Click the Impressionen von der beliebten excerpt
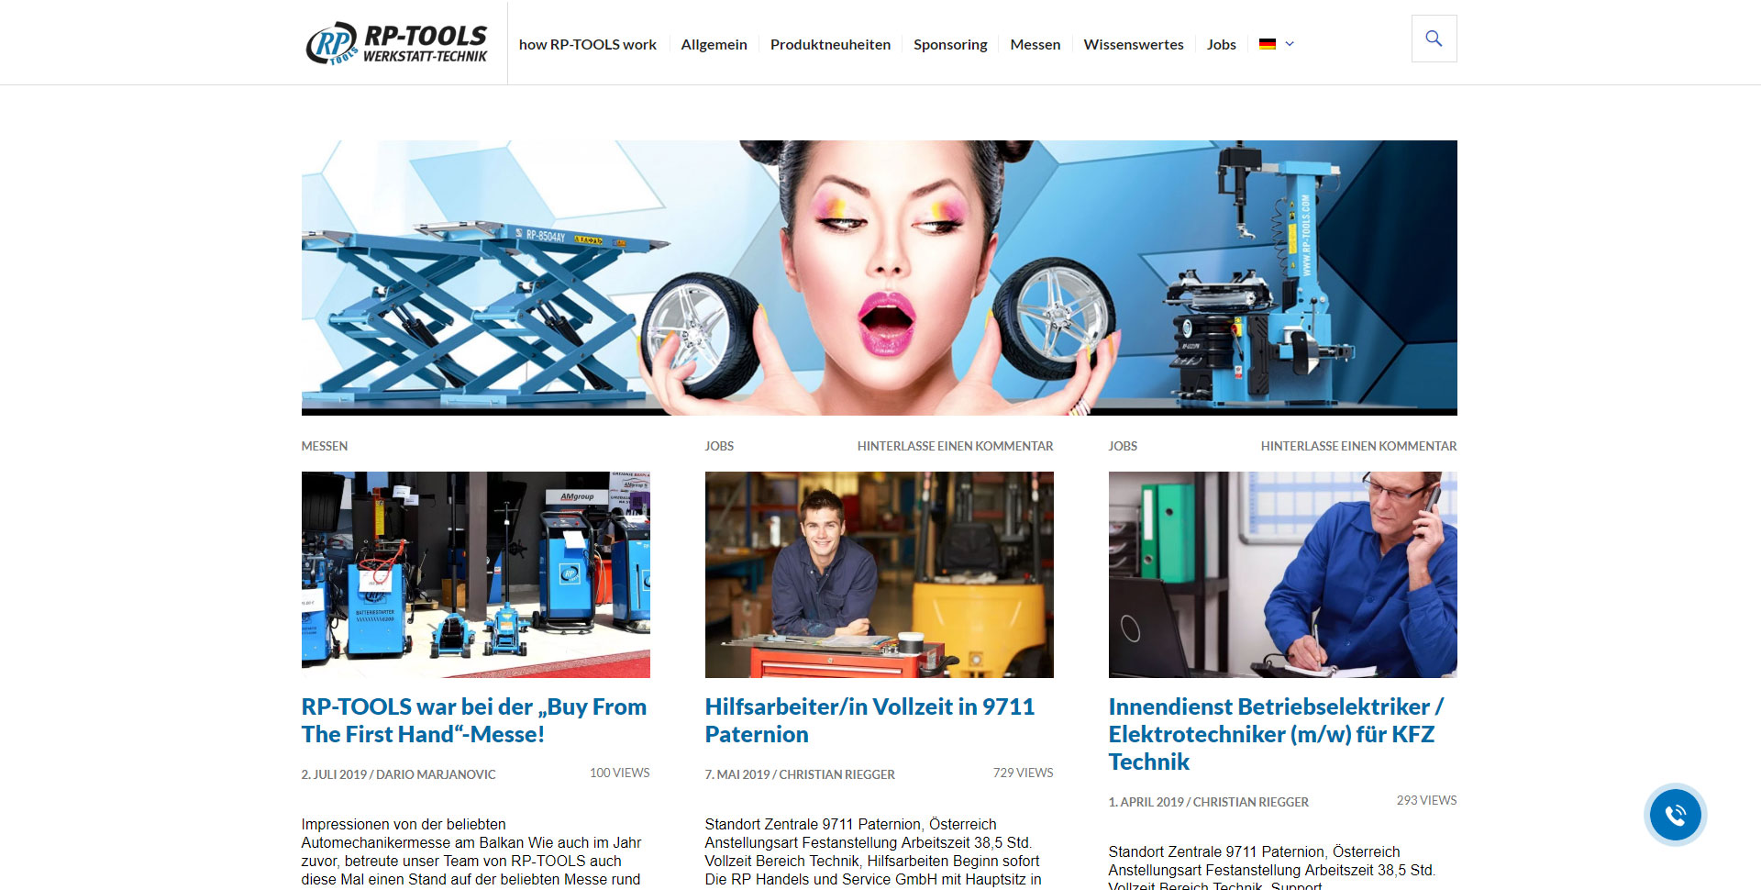 (471, 851)
